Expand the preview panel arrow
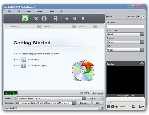 coord(142,64)
